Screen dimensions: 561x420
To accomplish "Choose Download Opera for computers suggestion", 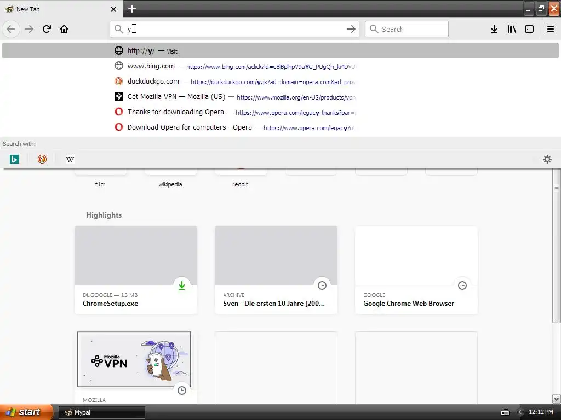I will click(x=280, y=127).
